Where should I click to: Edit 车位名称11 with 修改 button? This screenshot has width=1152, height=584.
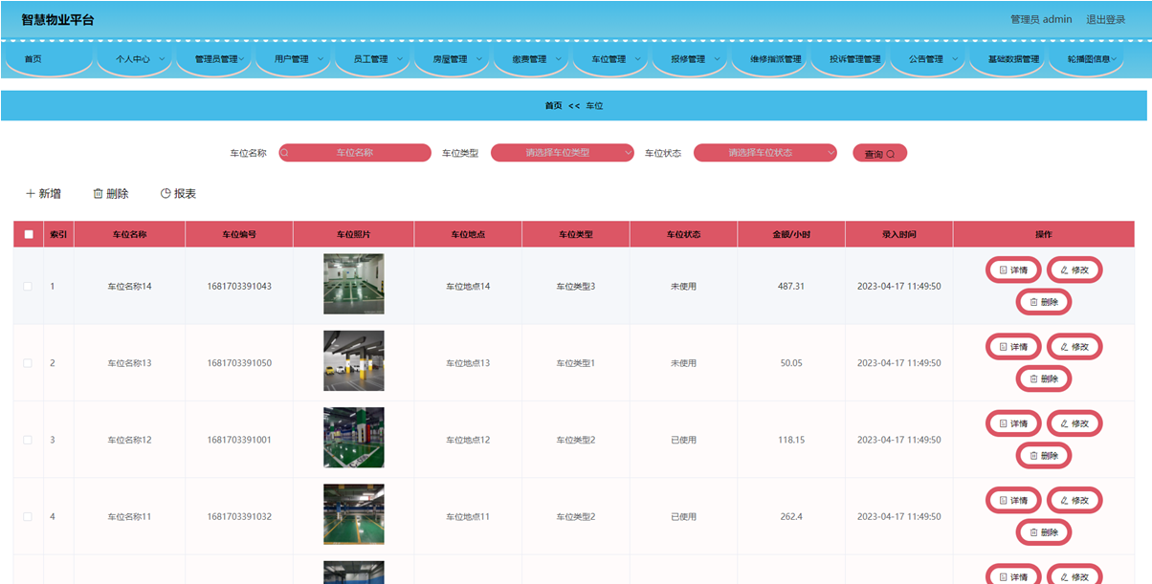[x=1074, y=500]
